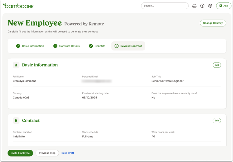Edit the Contract section
The image size is (233, 162).
point(217,121)
